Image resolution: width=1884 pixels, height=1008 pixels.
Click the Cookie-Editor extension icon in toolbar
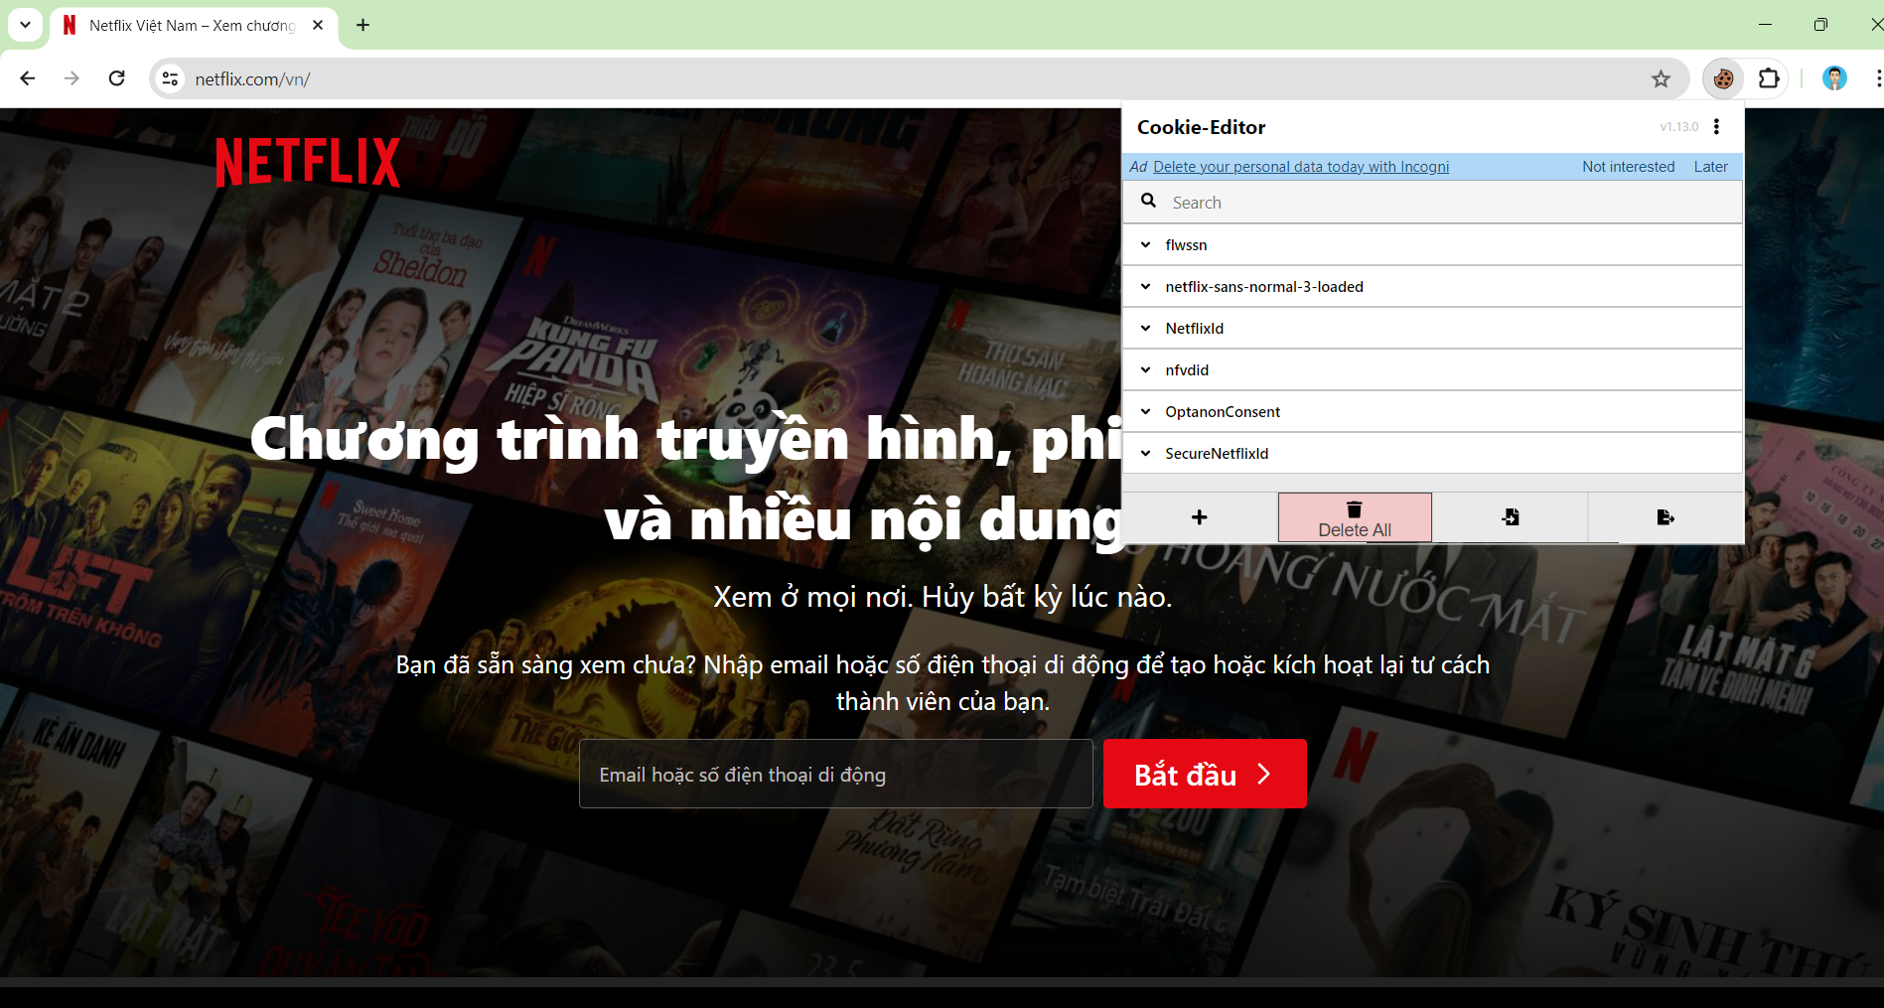1723,78
